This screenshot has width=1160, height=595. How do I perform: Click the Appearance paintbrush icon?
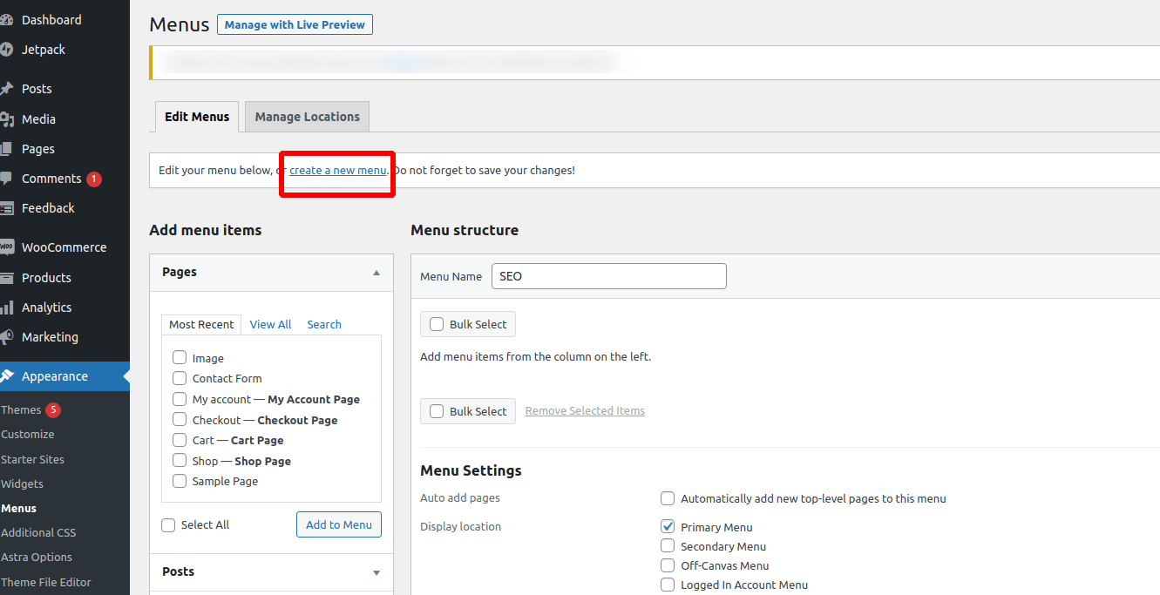click(x=6, y=376)
